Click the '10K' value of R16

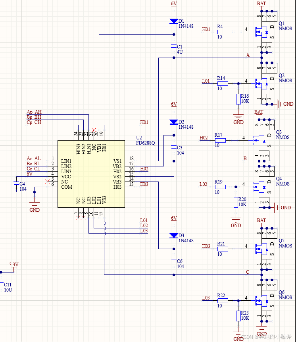coord(245,101)
